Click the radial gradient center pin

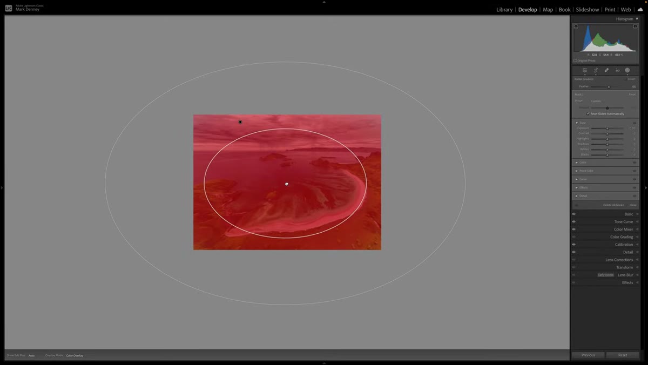287,184
